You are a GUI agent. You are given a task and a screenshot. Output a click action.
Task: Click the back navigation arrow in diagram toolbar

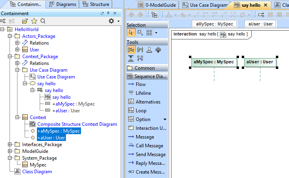131,15
